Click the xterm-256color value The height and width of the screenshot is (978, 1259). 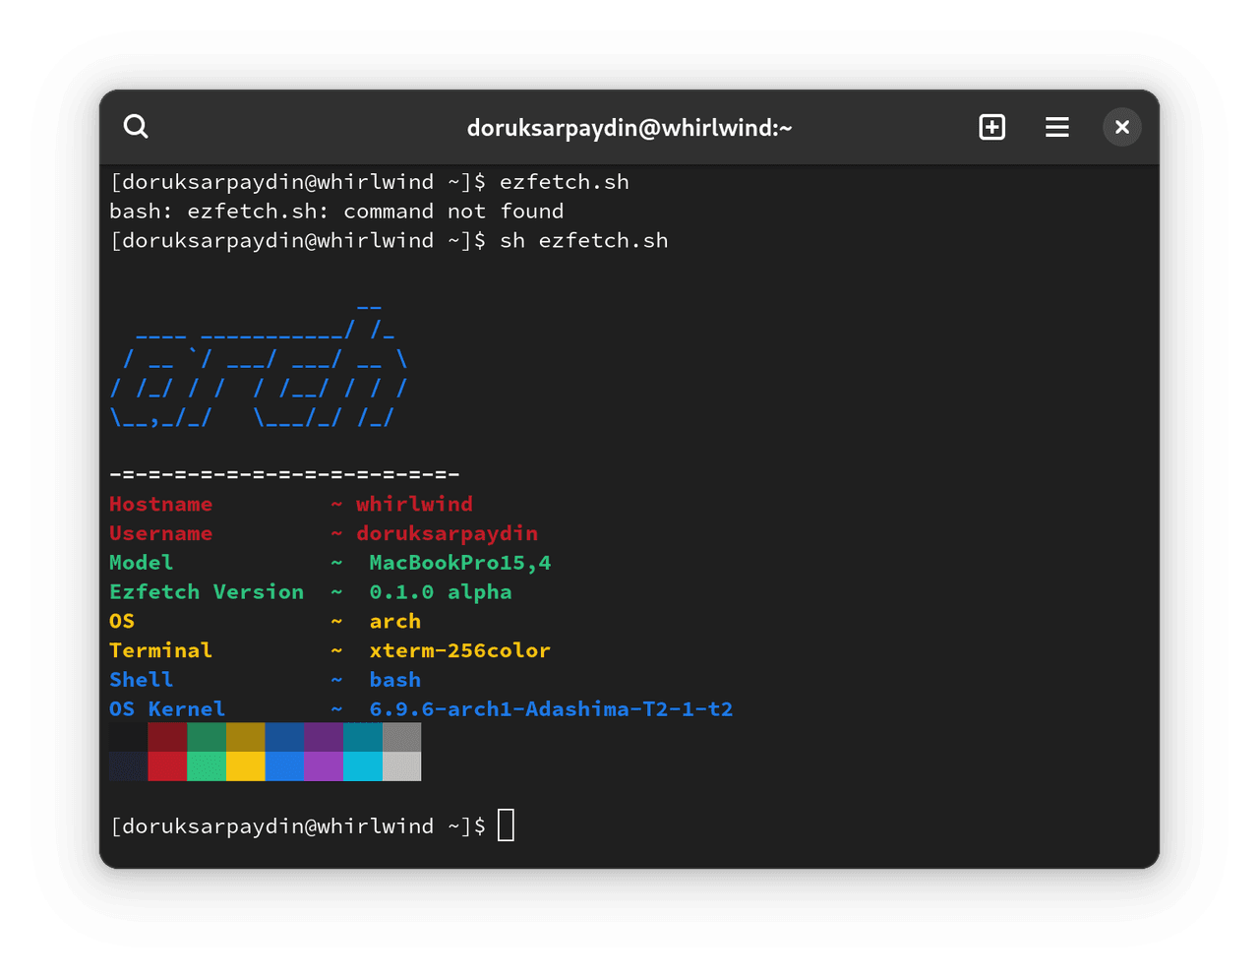click(x=459, y=650)
